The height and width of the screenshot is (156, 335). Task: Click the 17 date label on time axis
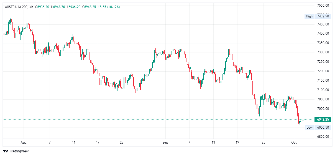click(x=98, y=142)
